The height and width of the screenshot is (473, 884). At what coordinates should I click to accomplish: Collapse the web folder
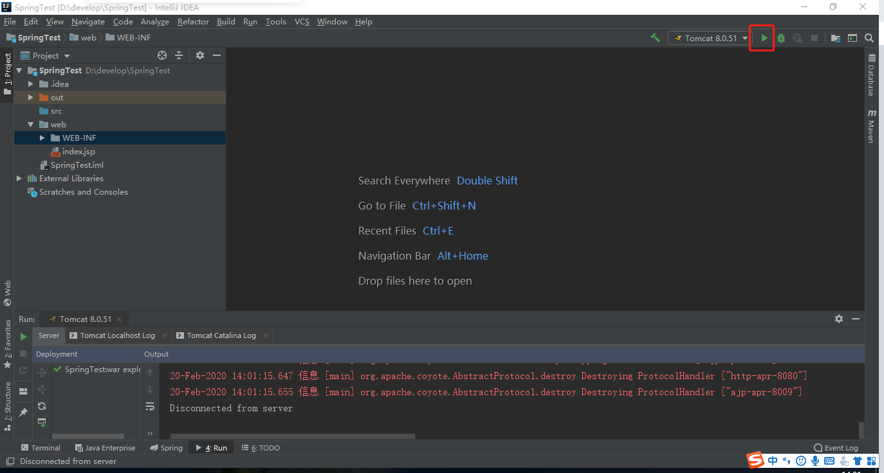tap(31, 125)
